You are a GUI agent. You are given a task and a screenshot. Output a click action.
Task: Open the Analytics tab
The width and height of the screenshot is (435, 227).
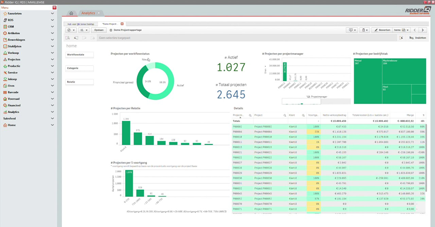[x=88, y=13]
